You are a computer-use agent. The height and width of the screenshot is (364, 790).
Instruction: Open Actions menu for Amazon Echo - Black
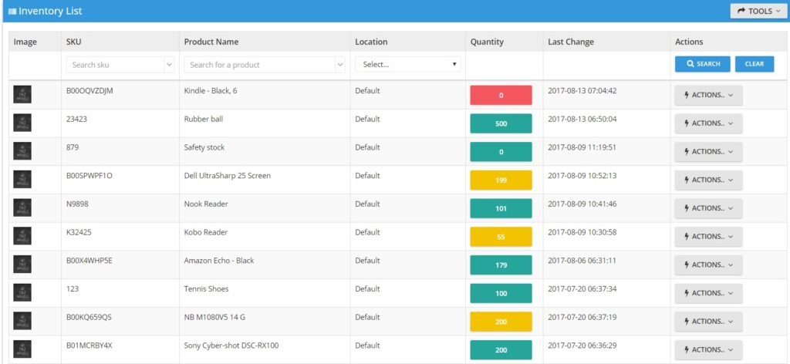point(708,265)
